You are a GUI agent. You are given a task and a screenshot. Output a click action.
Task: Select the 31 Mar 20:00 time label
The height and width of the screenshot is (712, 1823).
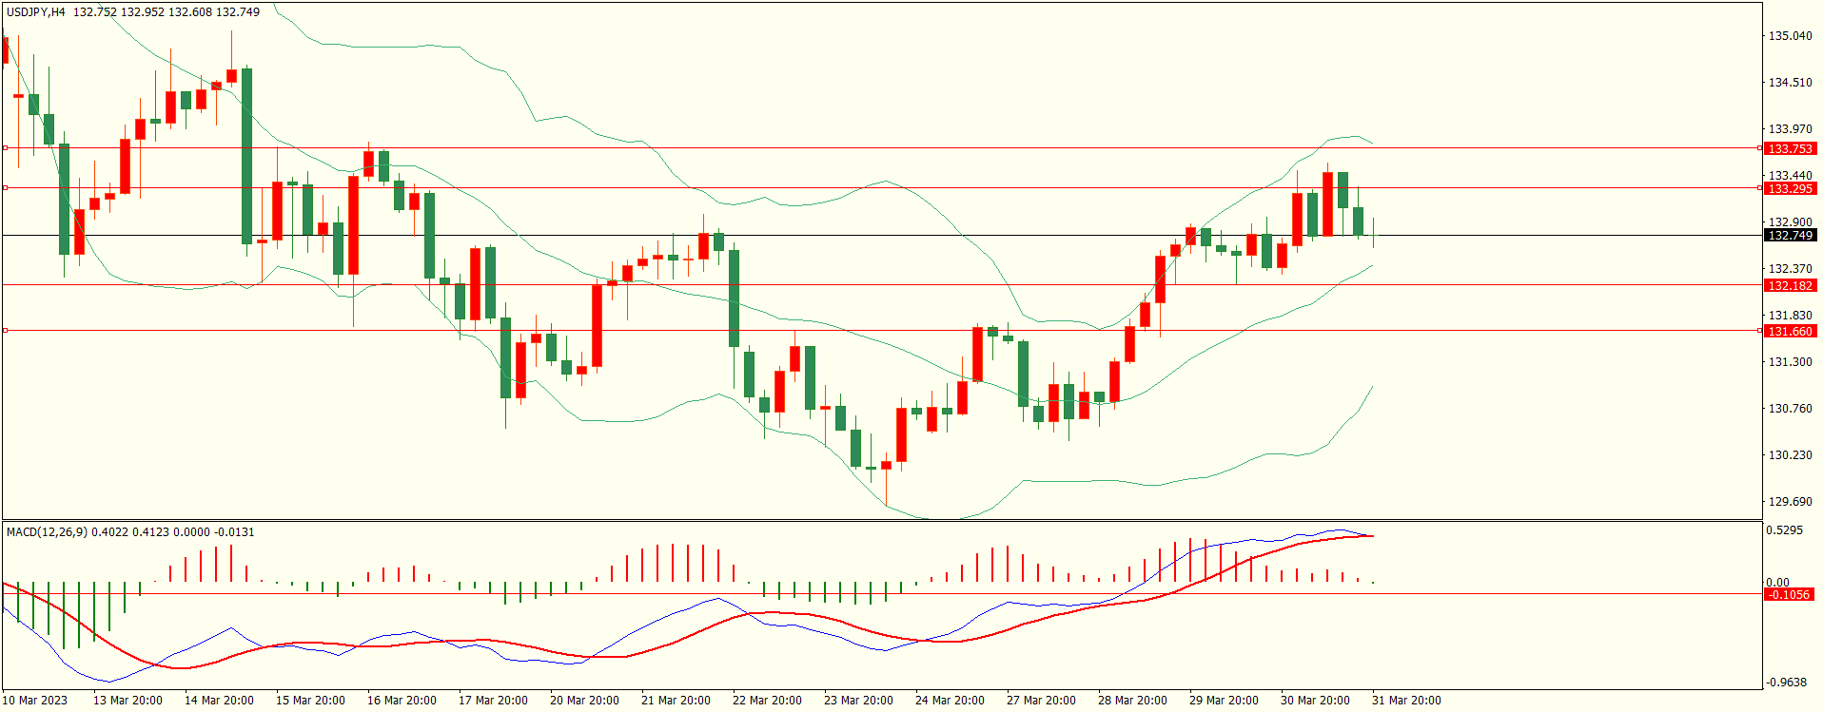pos(1406,701)
